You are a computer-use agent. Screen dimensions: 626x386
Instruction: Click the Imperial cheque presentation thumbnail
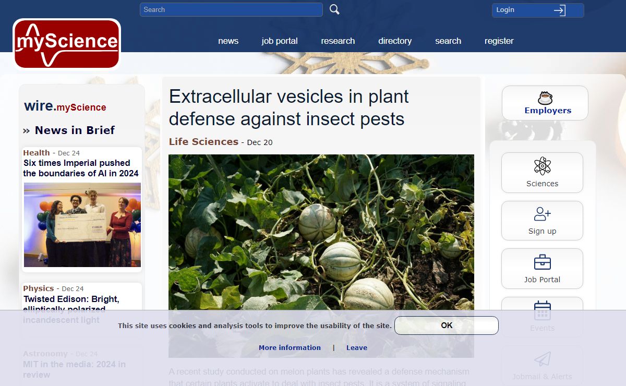82,225
